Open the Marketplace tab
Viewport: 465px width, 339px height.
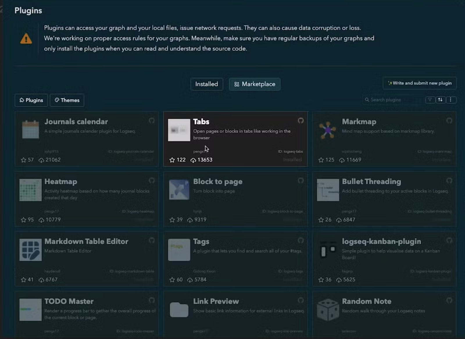click(x=255, y=84)
